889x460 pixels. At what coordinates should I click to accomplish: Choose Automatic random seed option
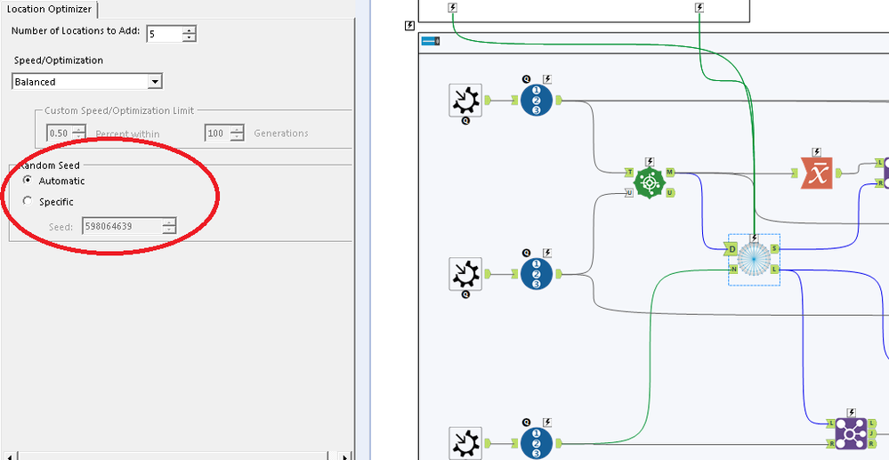coord(28,181)
